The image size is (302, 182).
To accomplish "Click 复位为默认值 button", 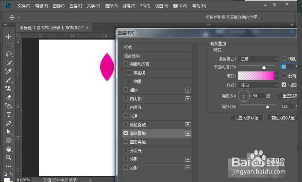I will [x=283, y=118].
